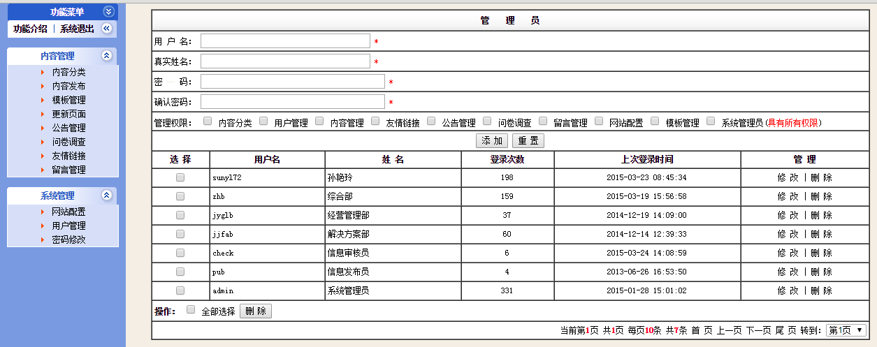Open 问卷调查 in the sidebar
The image size is (877, 347).
[x=69, y=142]
